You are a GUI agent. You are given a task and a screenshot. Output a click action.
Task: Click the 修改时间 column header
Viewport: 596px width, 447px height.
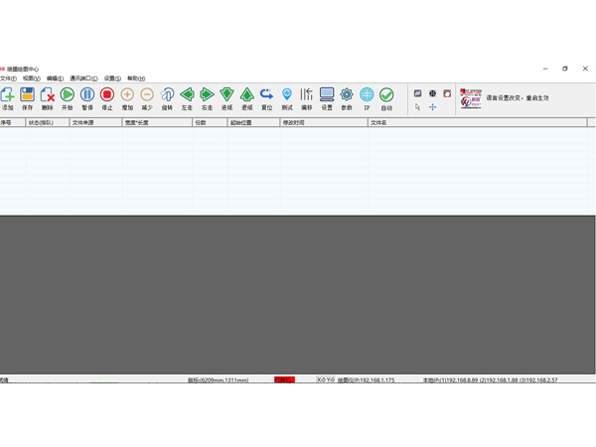pyautogui.click(x=294, y=123)
